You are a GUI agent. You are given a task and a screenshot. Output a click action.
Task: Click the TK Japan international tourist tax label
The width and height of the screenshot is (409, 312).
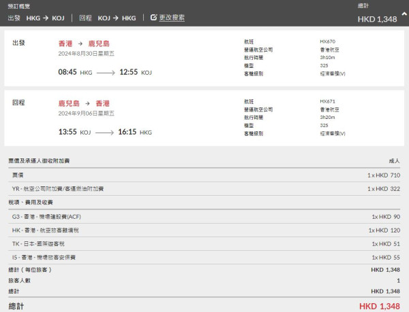(38, 243)
